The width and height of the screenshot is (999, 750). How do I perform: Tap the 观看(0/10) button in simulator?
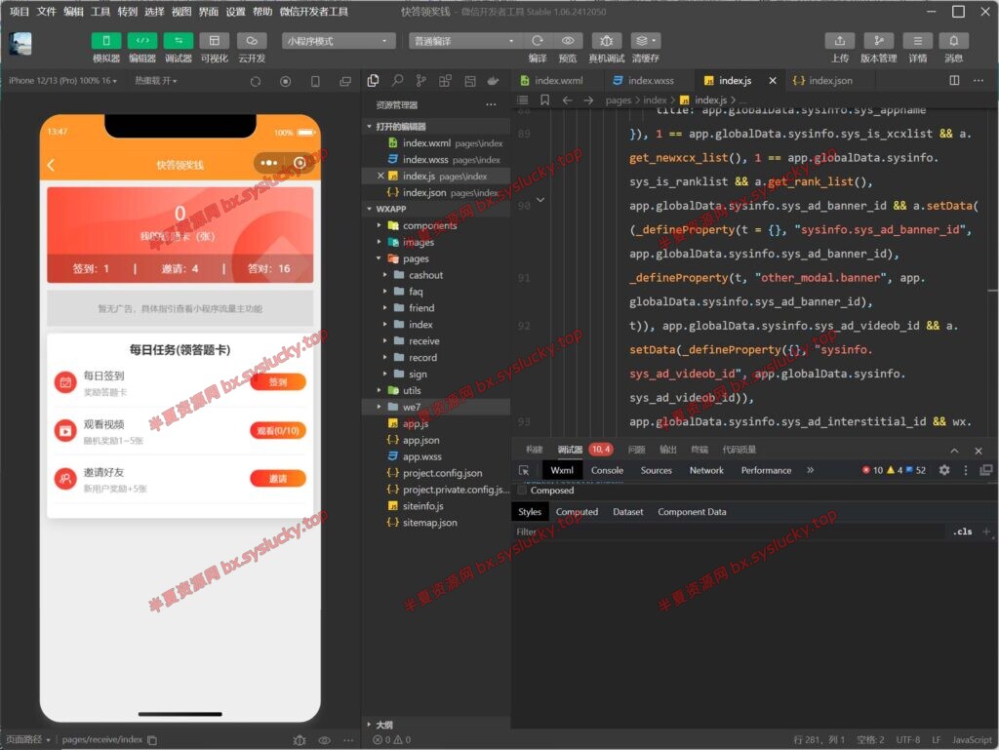[x=278, y=430]
